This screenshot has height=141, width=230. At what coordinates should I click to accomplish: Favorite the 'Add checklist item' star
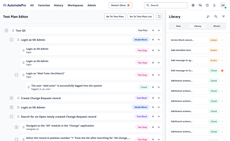coord(222,50)
